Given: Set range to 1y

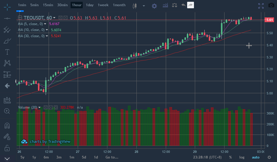Looking at the screenshot, I should point(34,157).
